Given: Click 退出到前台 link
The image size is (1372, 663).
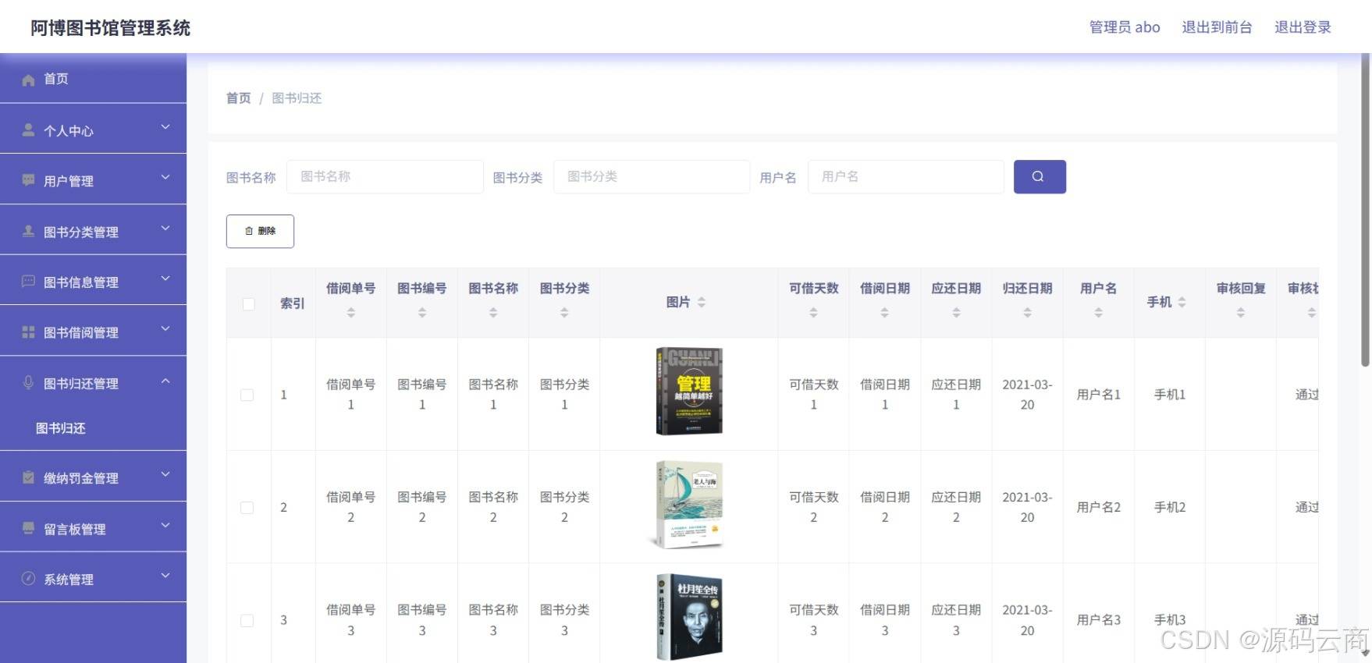Looking at the screenshot, I should [x=1217, y=27].
